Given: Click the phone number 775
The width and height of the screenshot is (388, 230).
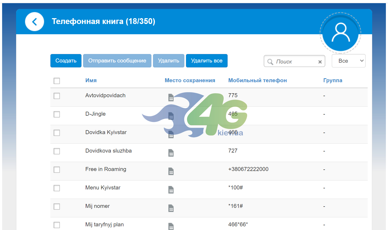Looking at the screenshot, I should click(233, 95).
